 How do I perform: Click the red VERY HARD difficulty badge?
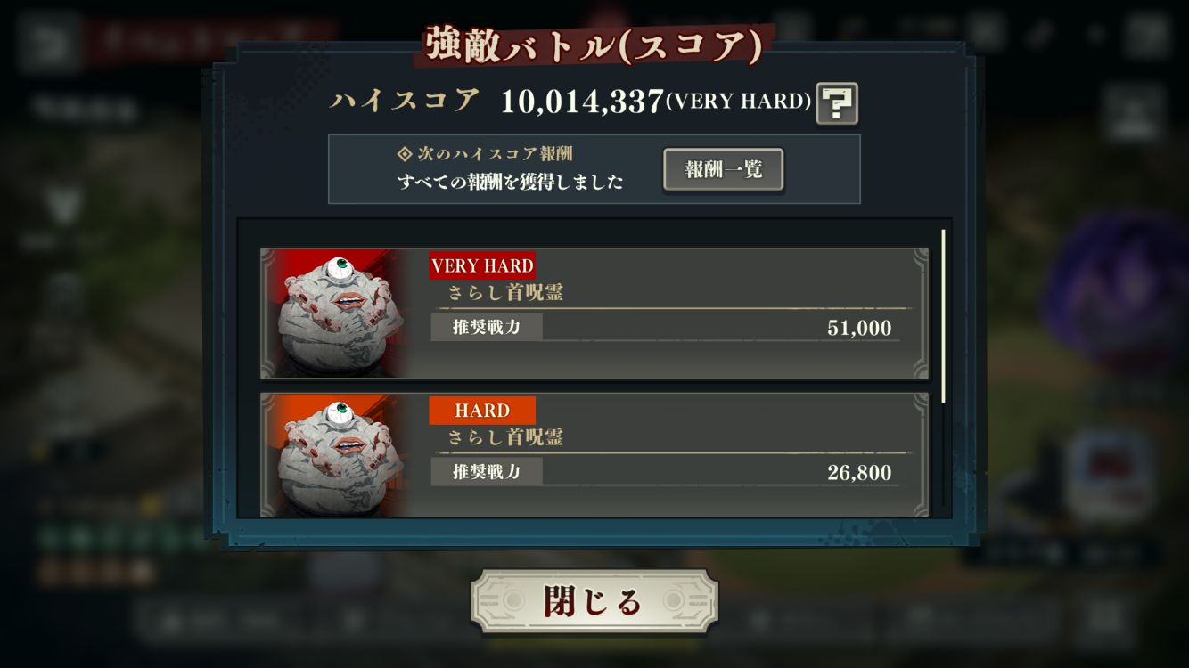(482, 265)
